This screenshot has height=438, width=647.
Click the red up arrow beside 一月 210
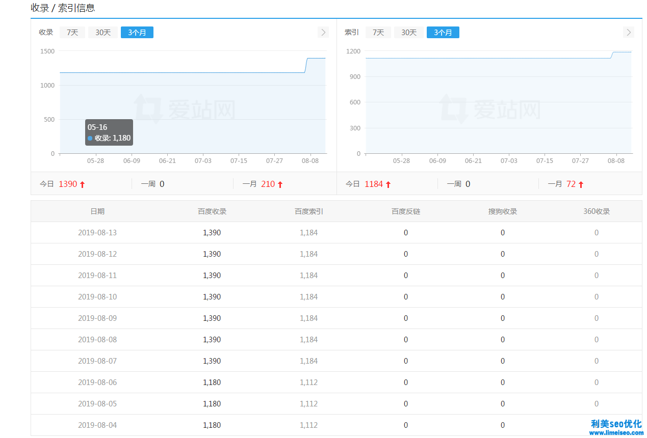280,184
